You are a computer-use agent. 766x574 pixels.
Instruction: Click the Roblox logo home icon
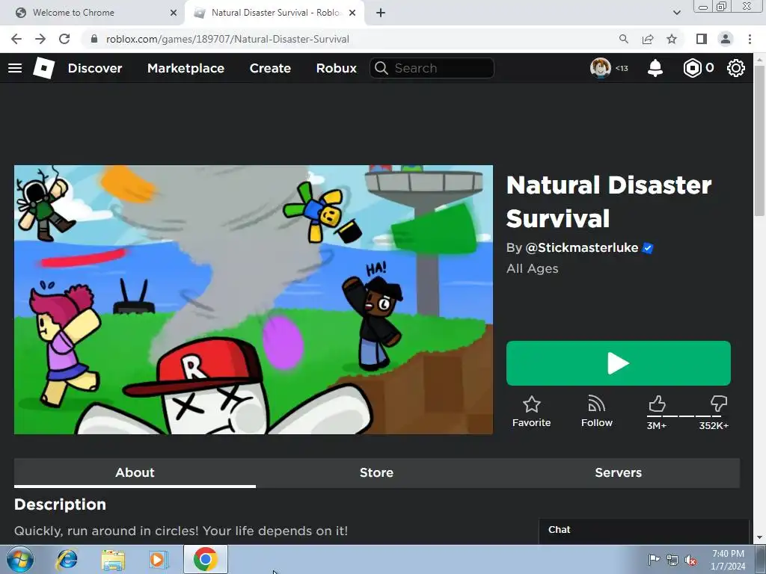(x=44, y=68)
